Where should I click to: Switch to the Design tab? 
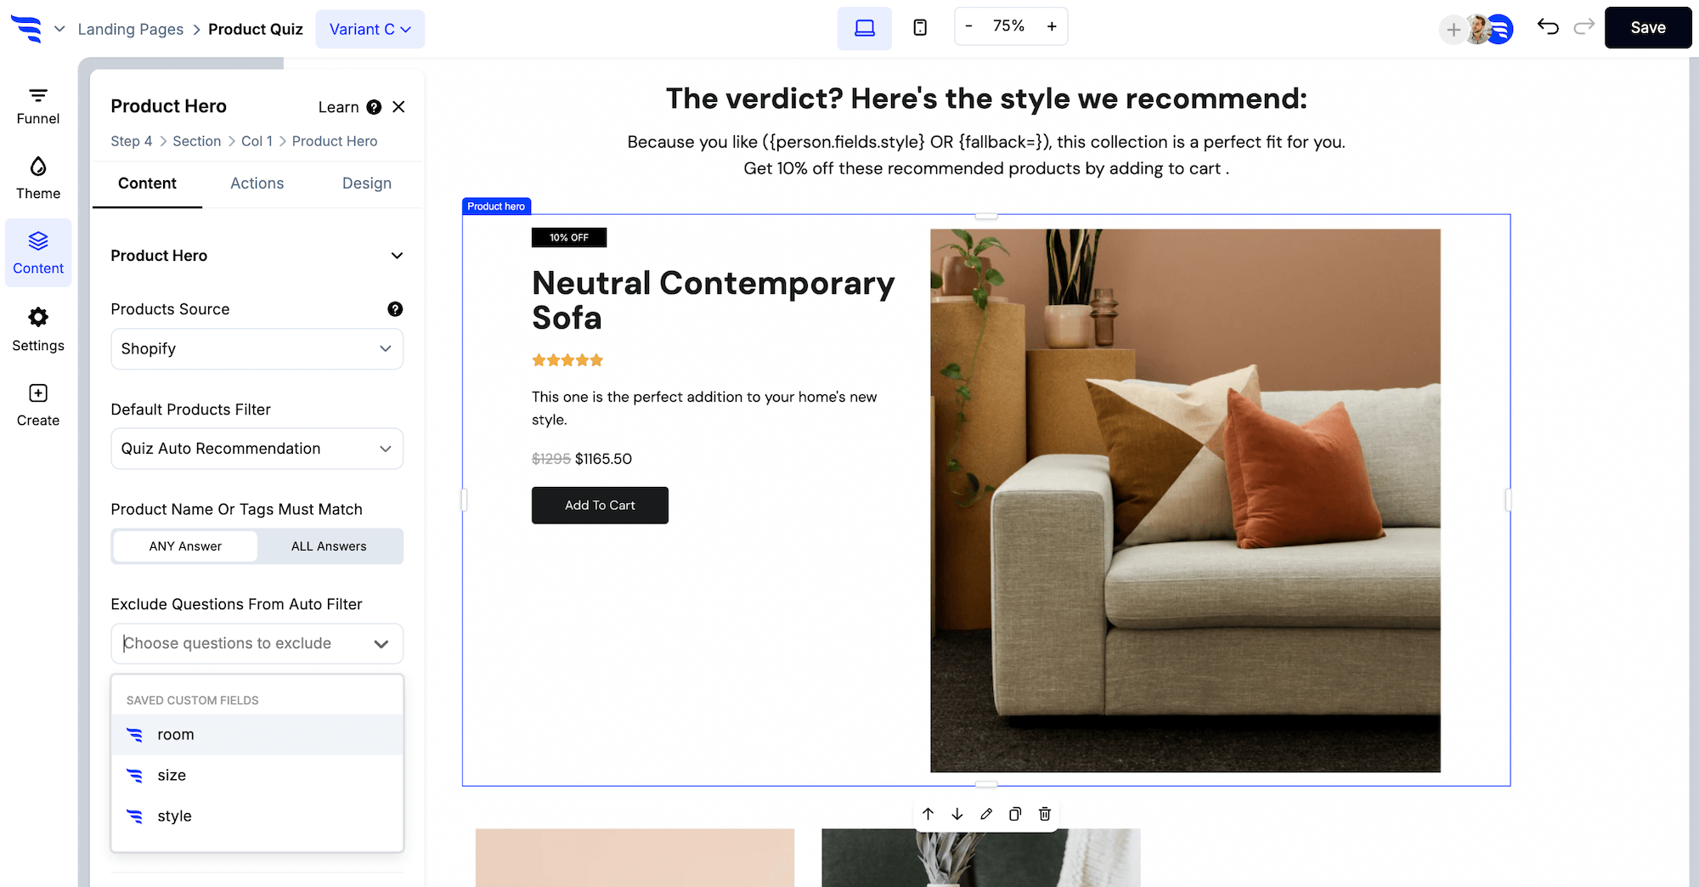click(367, 184)
